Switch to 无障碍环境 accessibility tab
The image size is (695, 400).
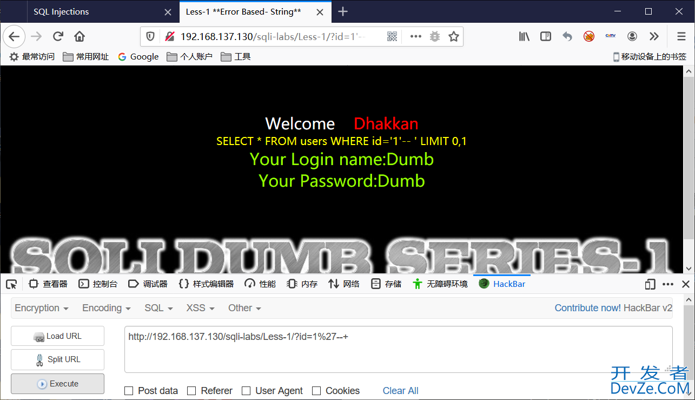tap(440, 284)
